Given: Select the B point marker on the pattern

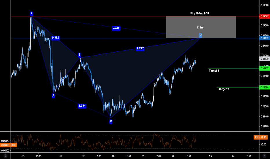Looking at the screenshot, I should coord(79,55).
